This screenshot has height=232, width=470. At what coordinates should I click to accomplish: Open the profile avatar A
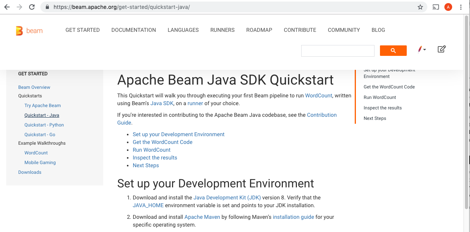pyautogui.click(x=448, y=7)
